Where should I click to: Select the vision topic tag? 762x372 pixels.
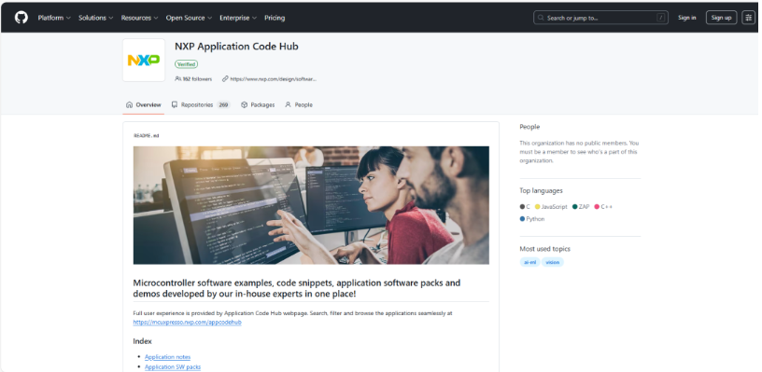click(553, 262)
